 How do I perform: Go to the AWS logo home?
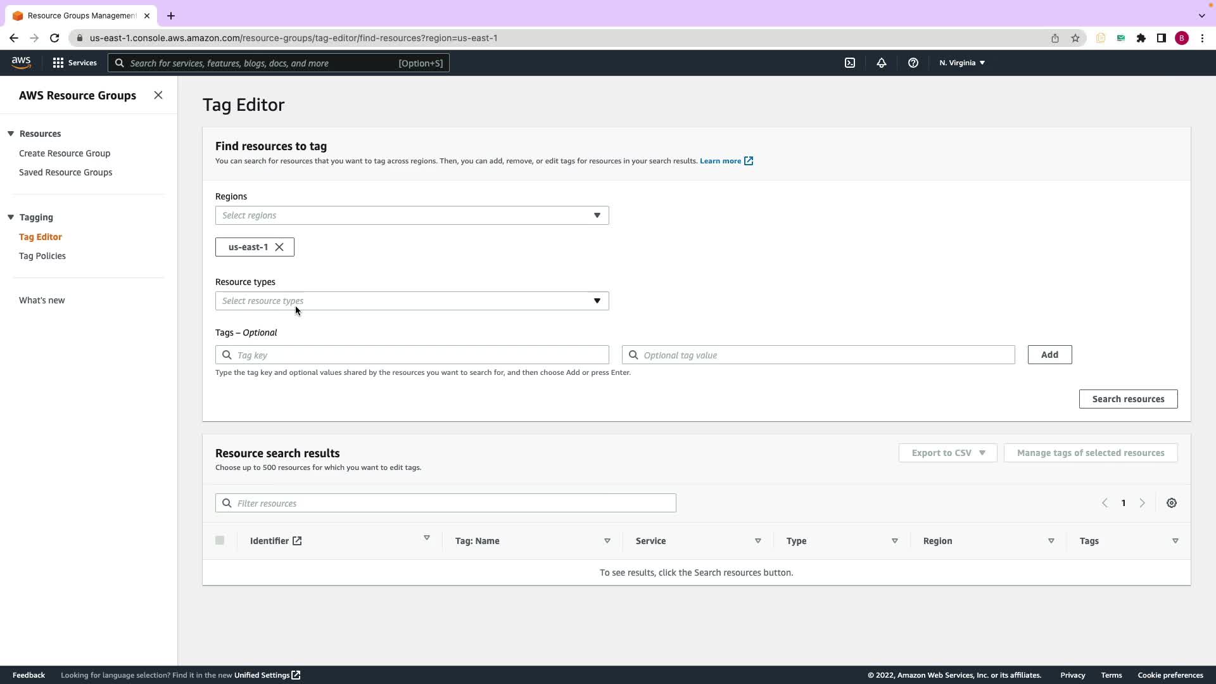click(21, 62)
